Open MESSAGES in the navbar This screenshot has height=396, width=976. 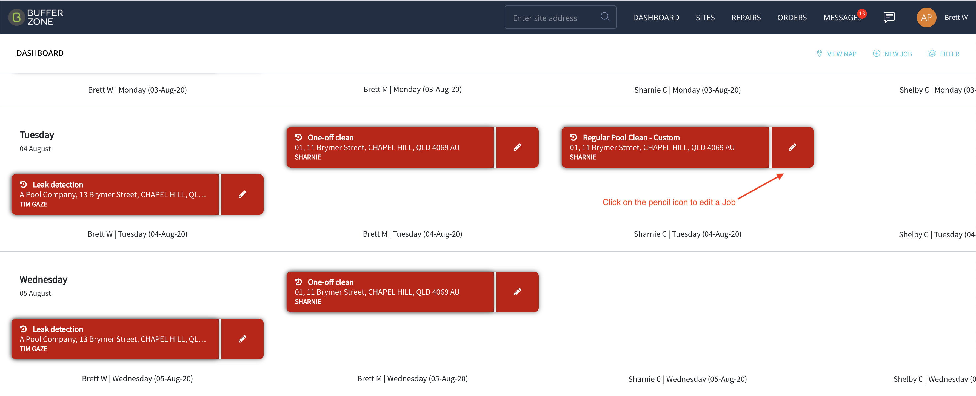(x=842, y=18)
